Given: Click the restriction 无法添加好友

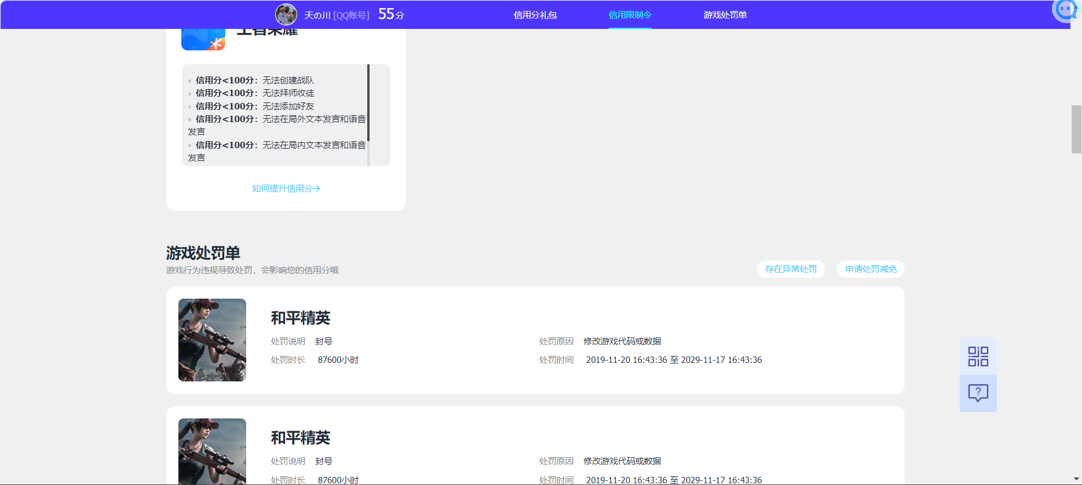Looking at the screenshot, I should pyautogui.click(x=288, y=106).
